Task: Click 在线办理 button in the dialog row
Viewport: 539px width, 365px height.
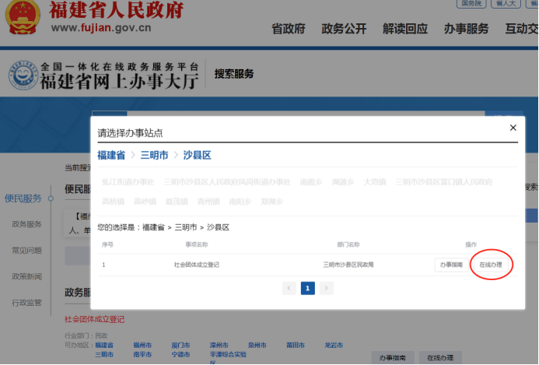Action: 491,265
